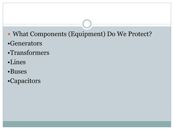The width and height of the screenshot is (174, 130).
Task: Select the Buses list item text
Action: pyautogui.click(x=19, y=72)
